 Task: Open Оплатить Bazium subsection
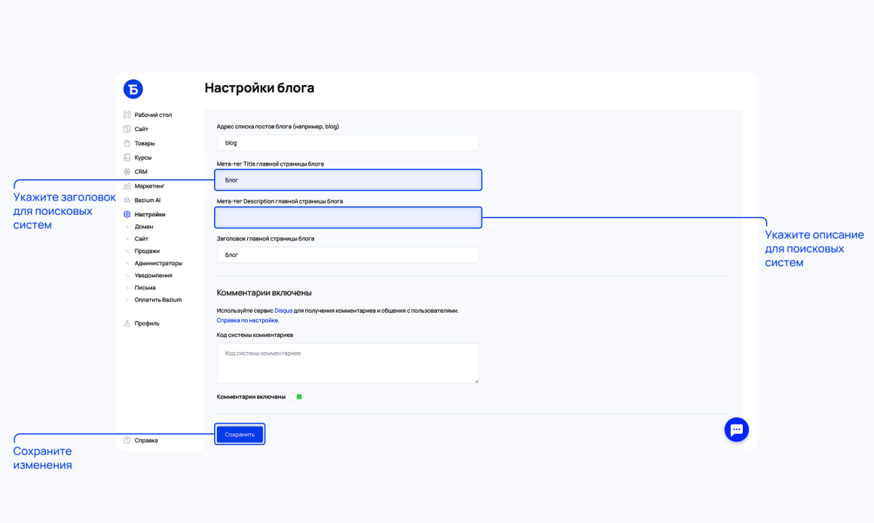[157, 300]
